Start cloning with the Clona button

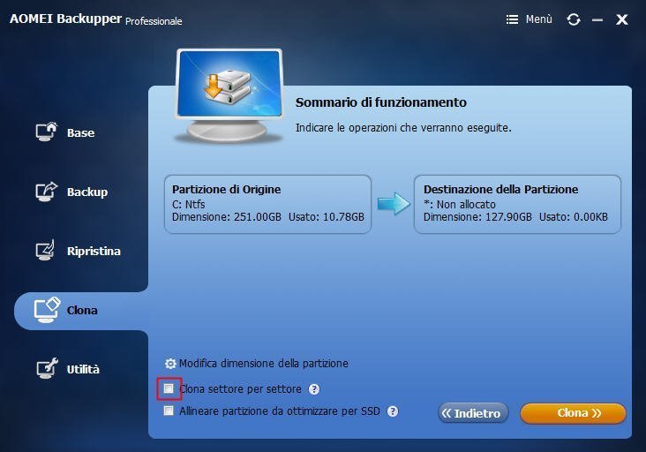coord(573,413)
